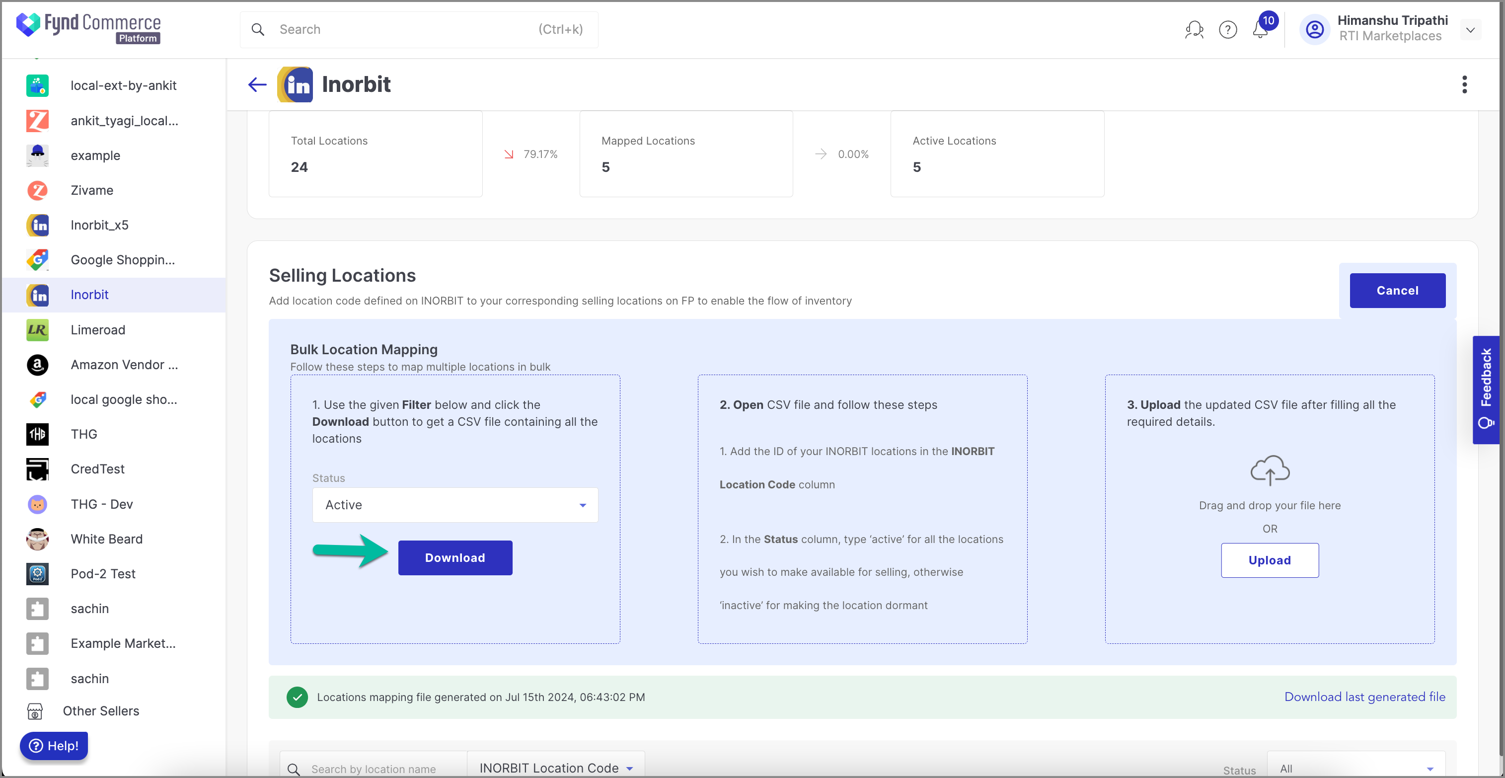
Task: Open the first sachin menu item
Action: click(114, 609)
